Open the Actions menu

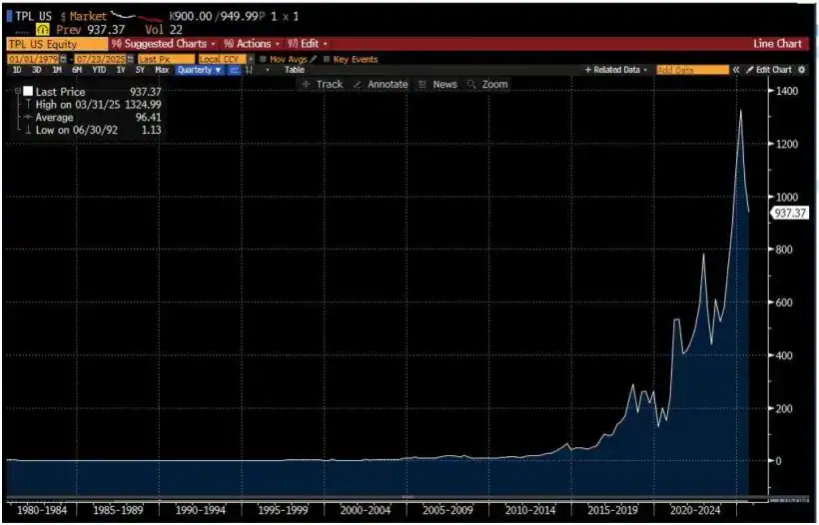(252, 44)
